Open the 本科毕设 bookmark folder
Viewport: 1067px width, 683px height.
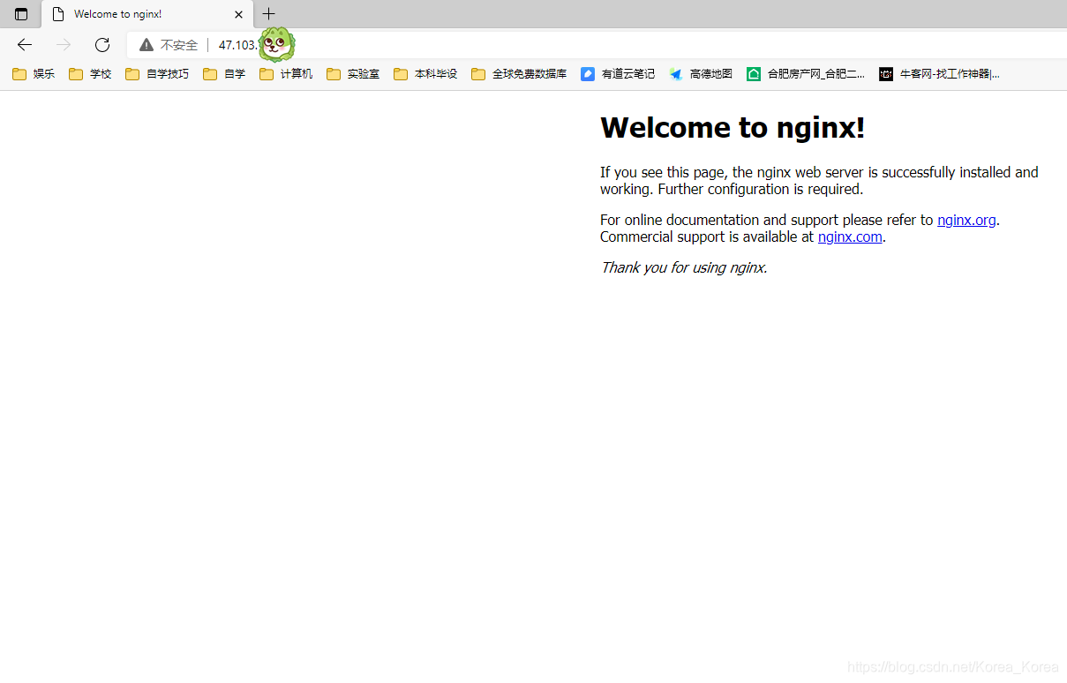click(425, 74)
